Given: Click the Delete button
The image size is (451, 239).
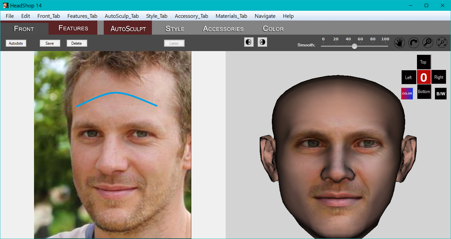Looking at the screenshot, I should tap(77, 43).
